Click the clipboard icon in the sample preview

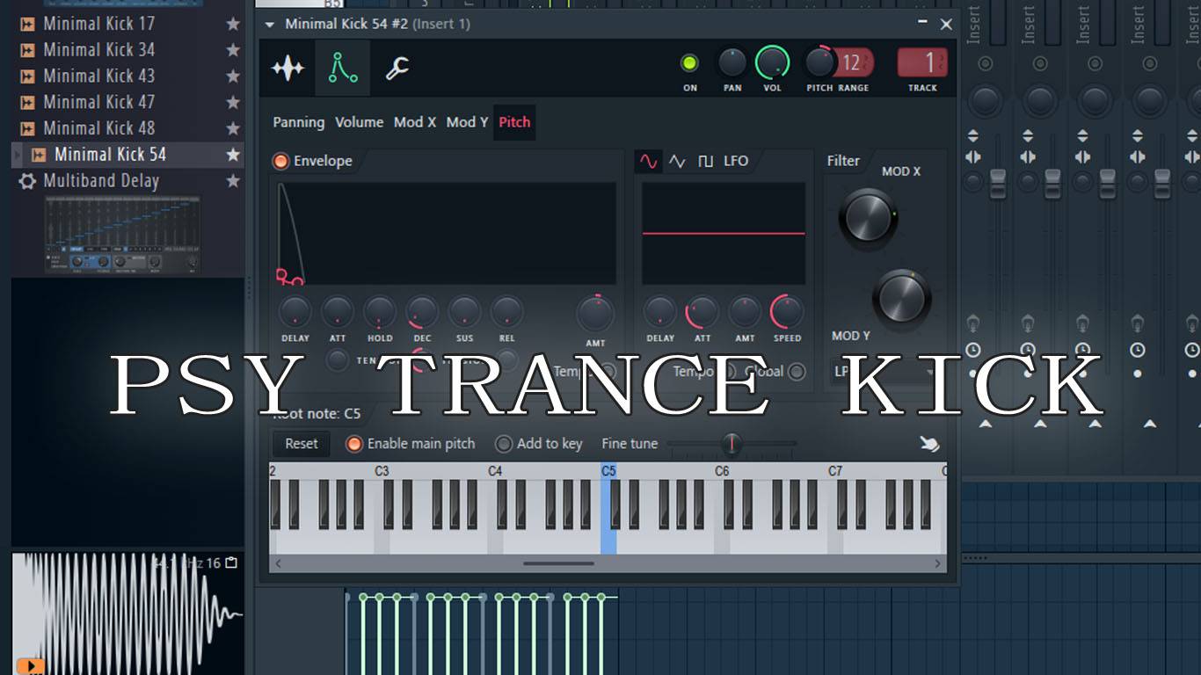(x=231, y=562)
